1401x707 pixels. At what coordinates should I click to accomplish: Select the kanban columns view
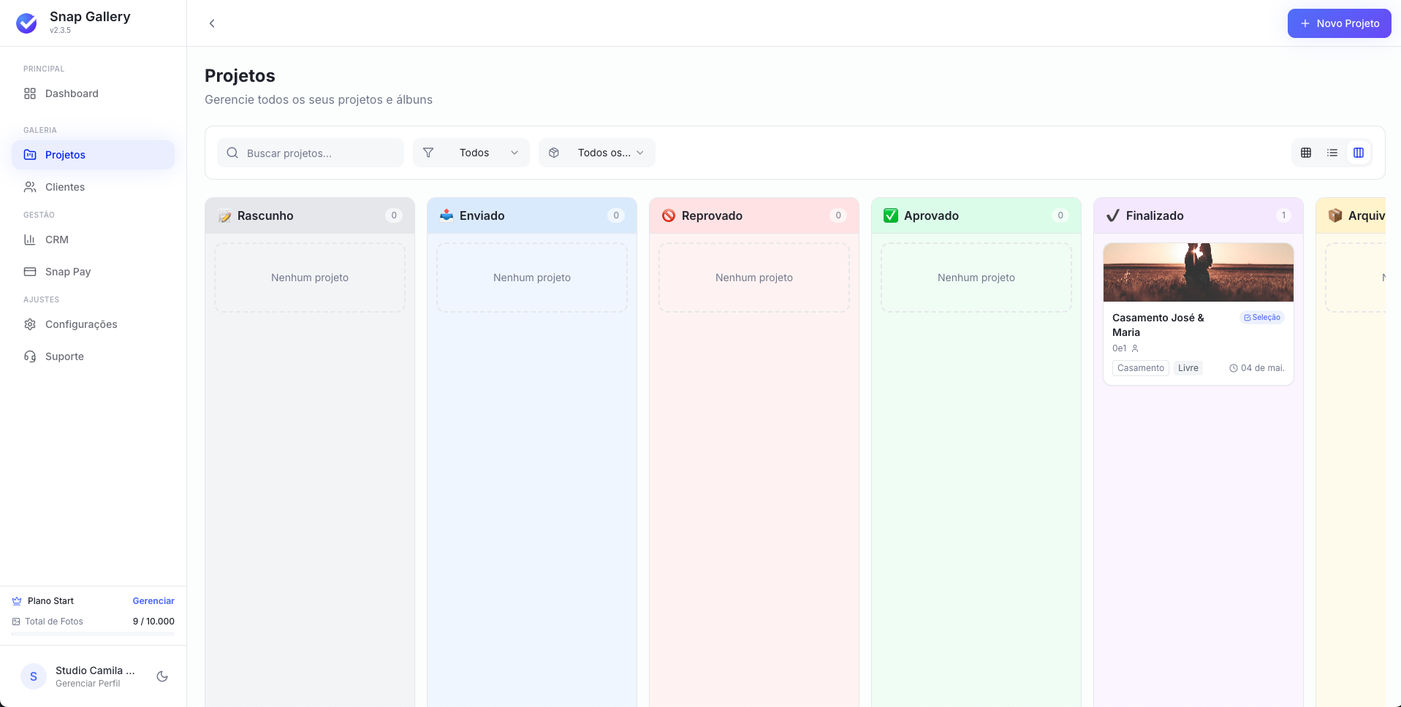pyautogui.click(x=1359, y=153)
